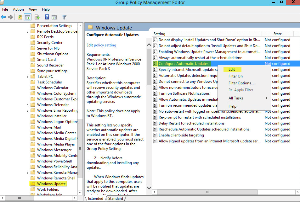Click the Work Folders folder icon
This screenshot has height=202, width=300.
pyautogui.click(x=33, y=189)
